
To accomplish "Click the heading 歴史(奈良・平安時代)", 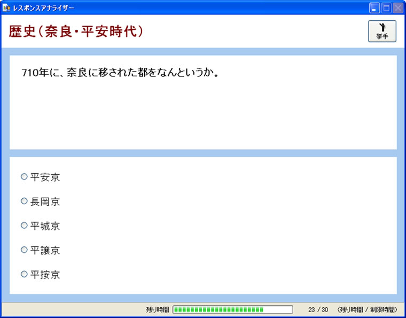I will point(76,32).
